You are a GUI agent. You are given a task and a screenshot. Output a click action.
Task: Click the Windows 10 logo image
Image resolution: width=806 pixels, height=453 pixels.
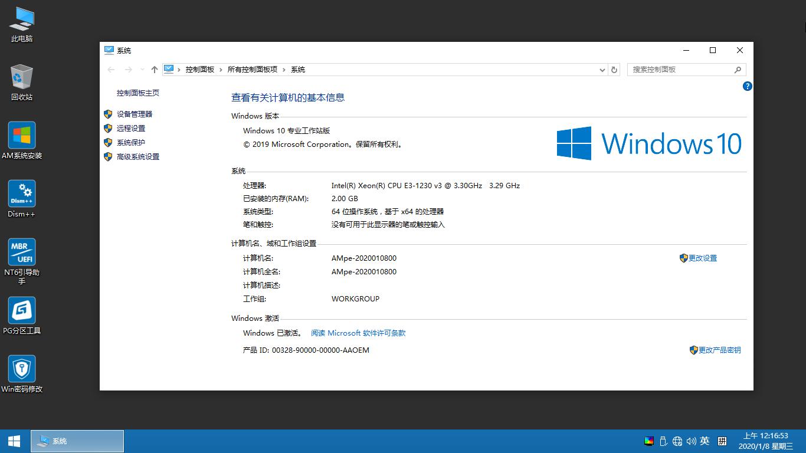(x=649, y=143)
